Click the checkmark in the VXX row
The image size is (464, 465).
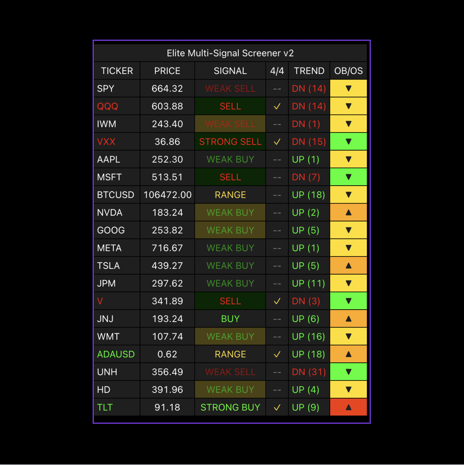(x=277, y=142)
